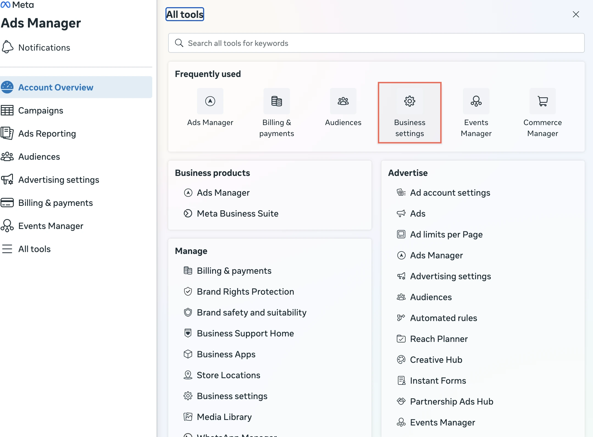Click the All tools heading
Image resolution: width=593 pixels, height=437 pixels.
tap(185, 14)
